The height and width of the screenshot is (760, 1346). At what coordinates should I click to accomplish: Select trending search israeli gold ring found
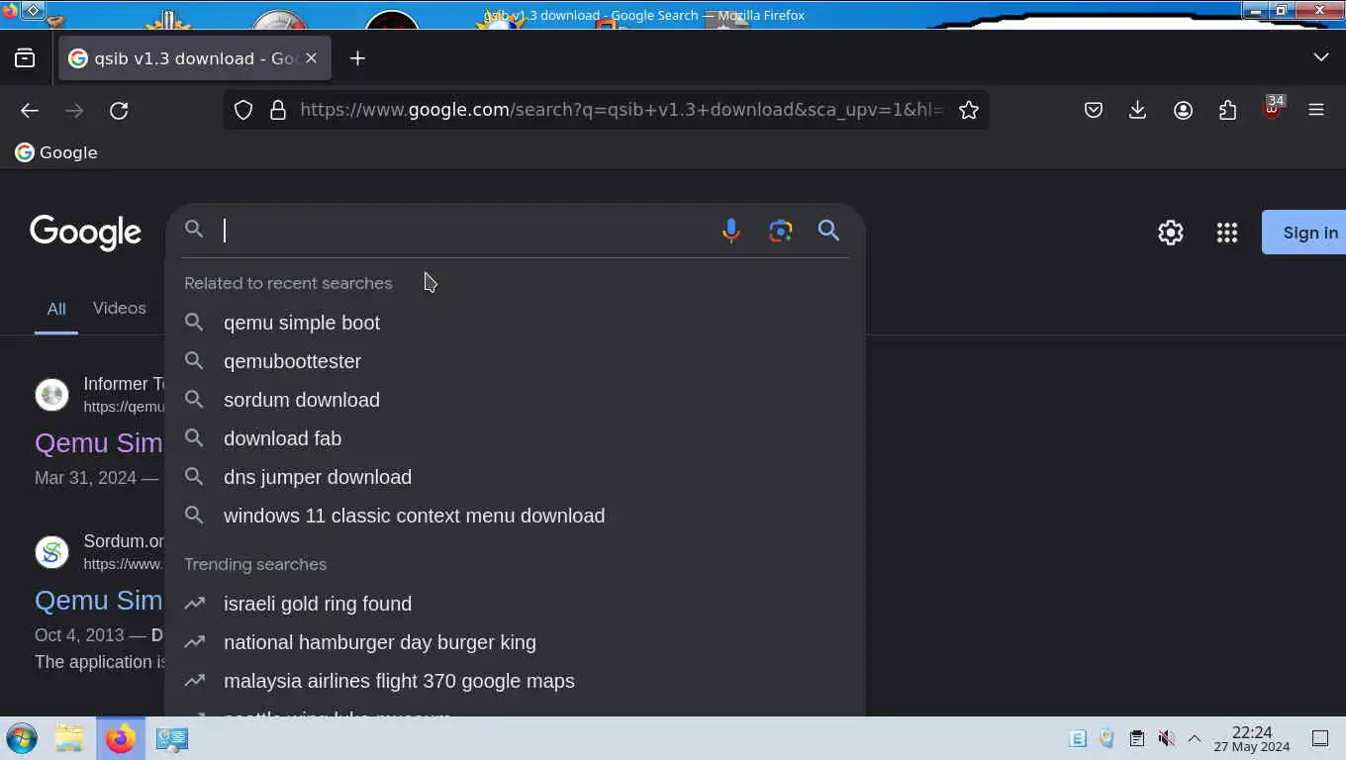click(515, 604)
